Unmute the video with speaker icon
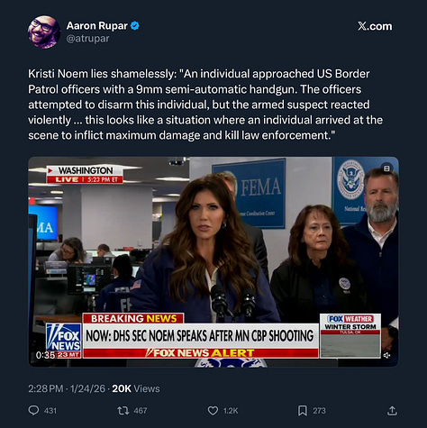This screenshot has height=428, width=427. (x=386, y=355)
